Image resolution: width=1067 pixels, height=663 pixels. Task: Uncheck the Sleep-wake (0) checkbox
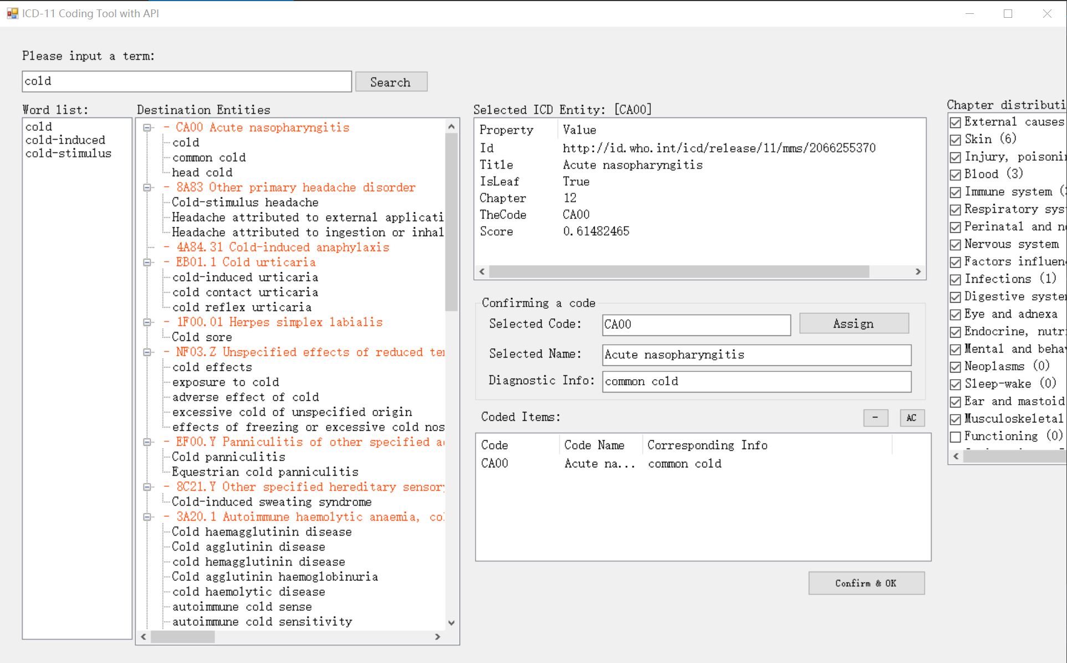pyautogui.click(x=956, y=384)
